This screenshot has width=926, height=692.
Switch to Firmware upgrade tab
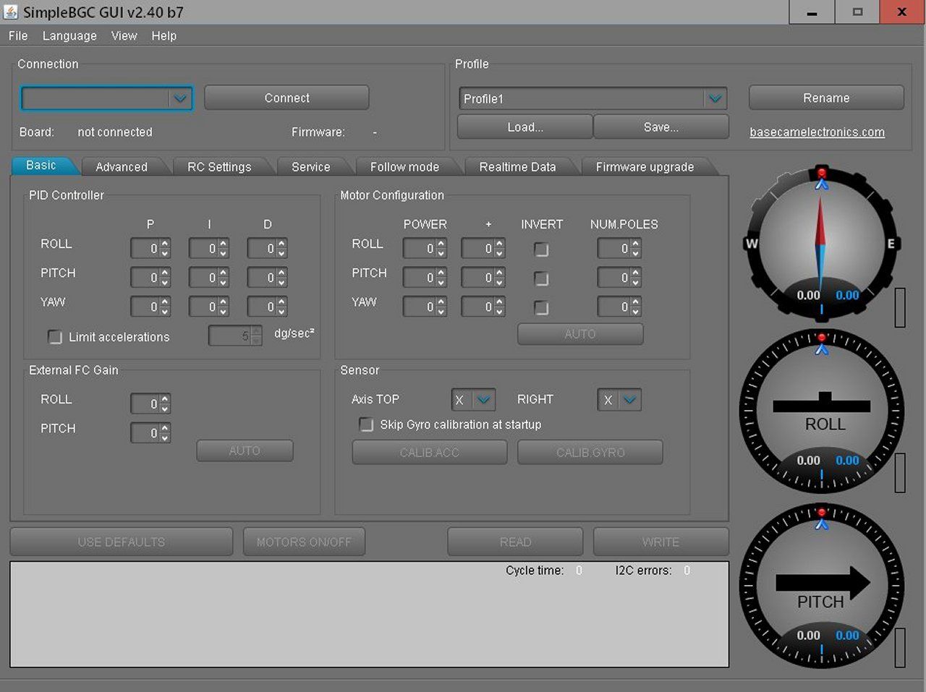tap(645, 167)
